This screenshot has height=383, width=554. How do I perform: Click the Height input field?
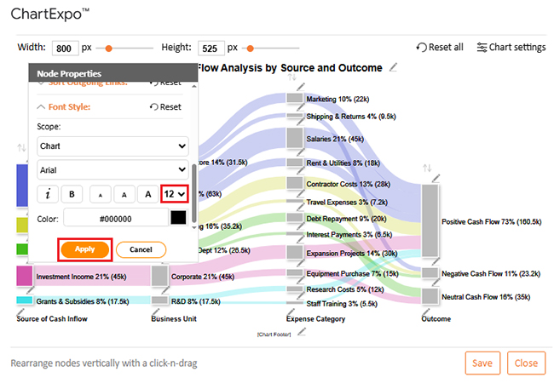210,48
